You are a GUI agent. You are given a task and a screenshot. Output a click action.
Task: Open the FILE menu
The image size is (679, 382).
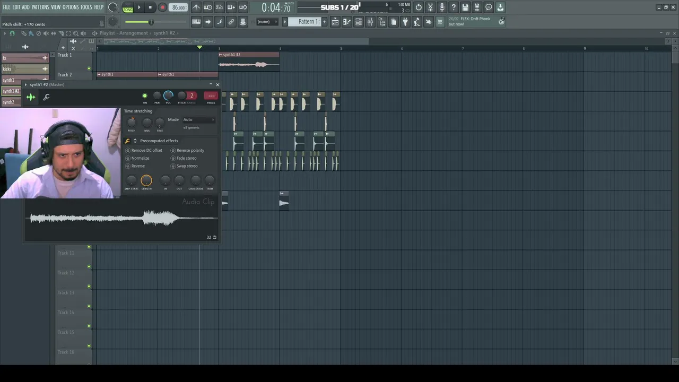6,7
